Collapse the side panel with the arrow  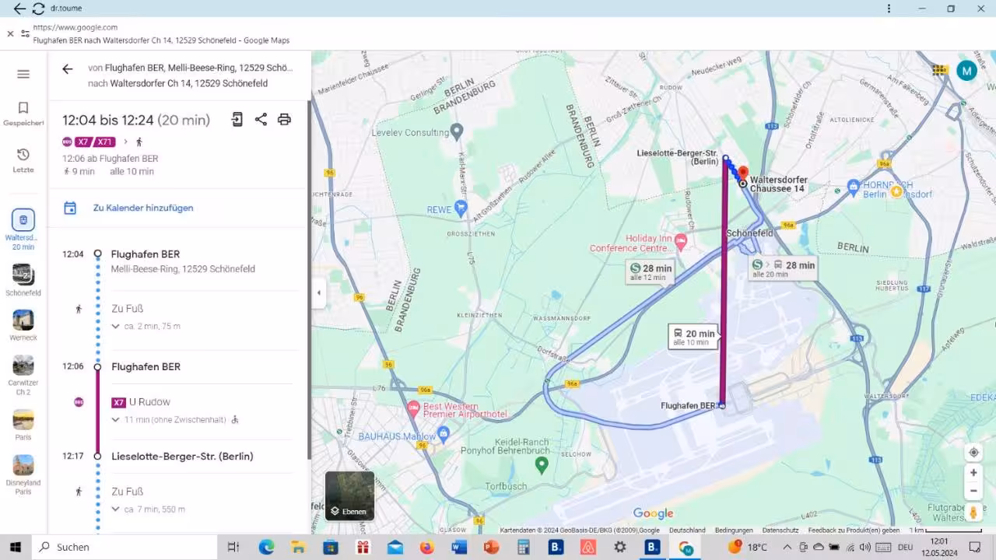click(x=318, y=293)
